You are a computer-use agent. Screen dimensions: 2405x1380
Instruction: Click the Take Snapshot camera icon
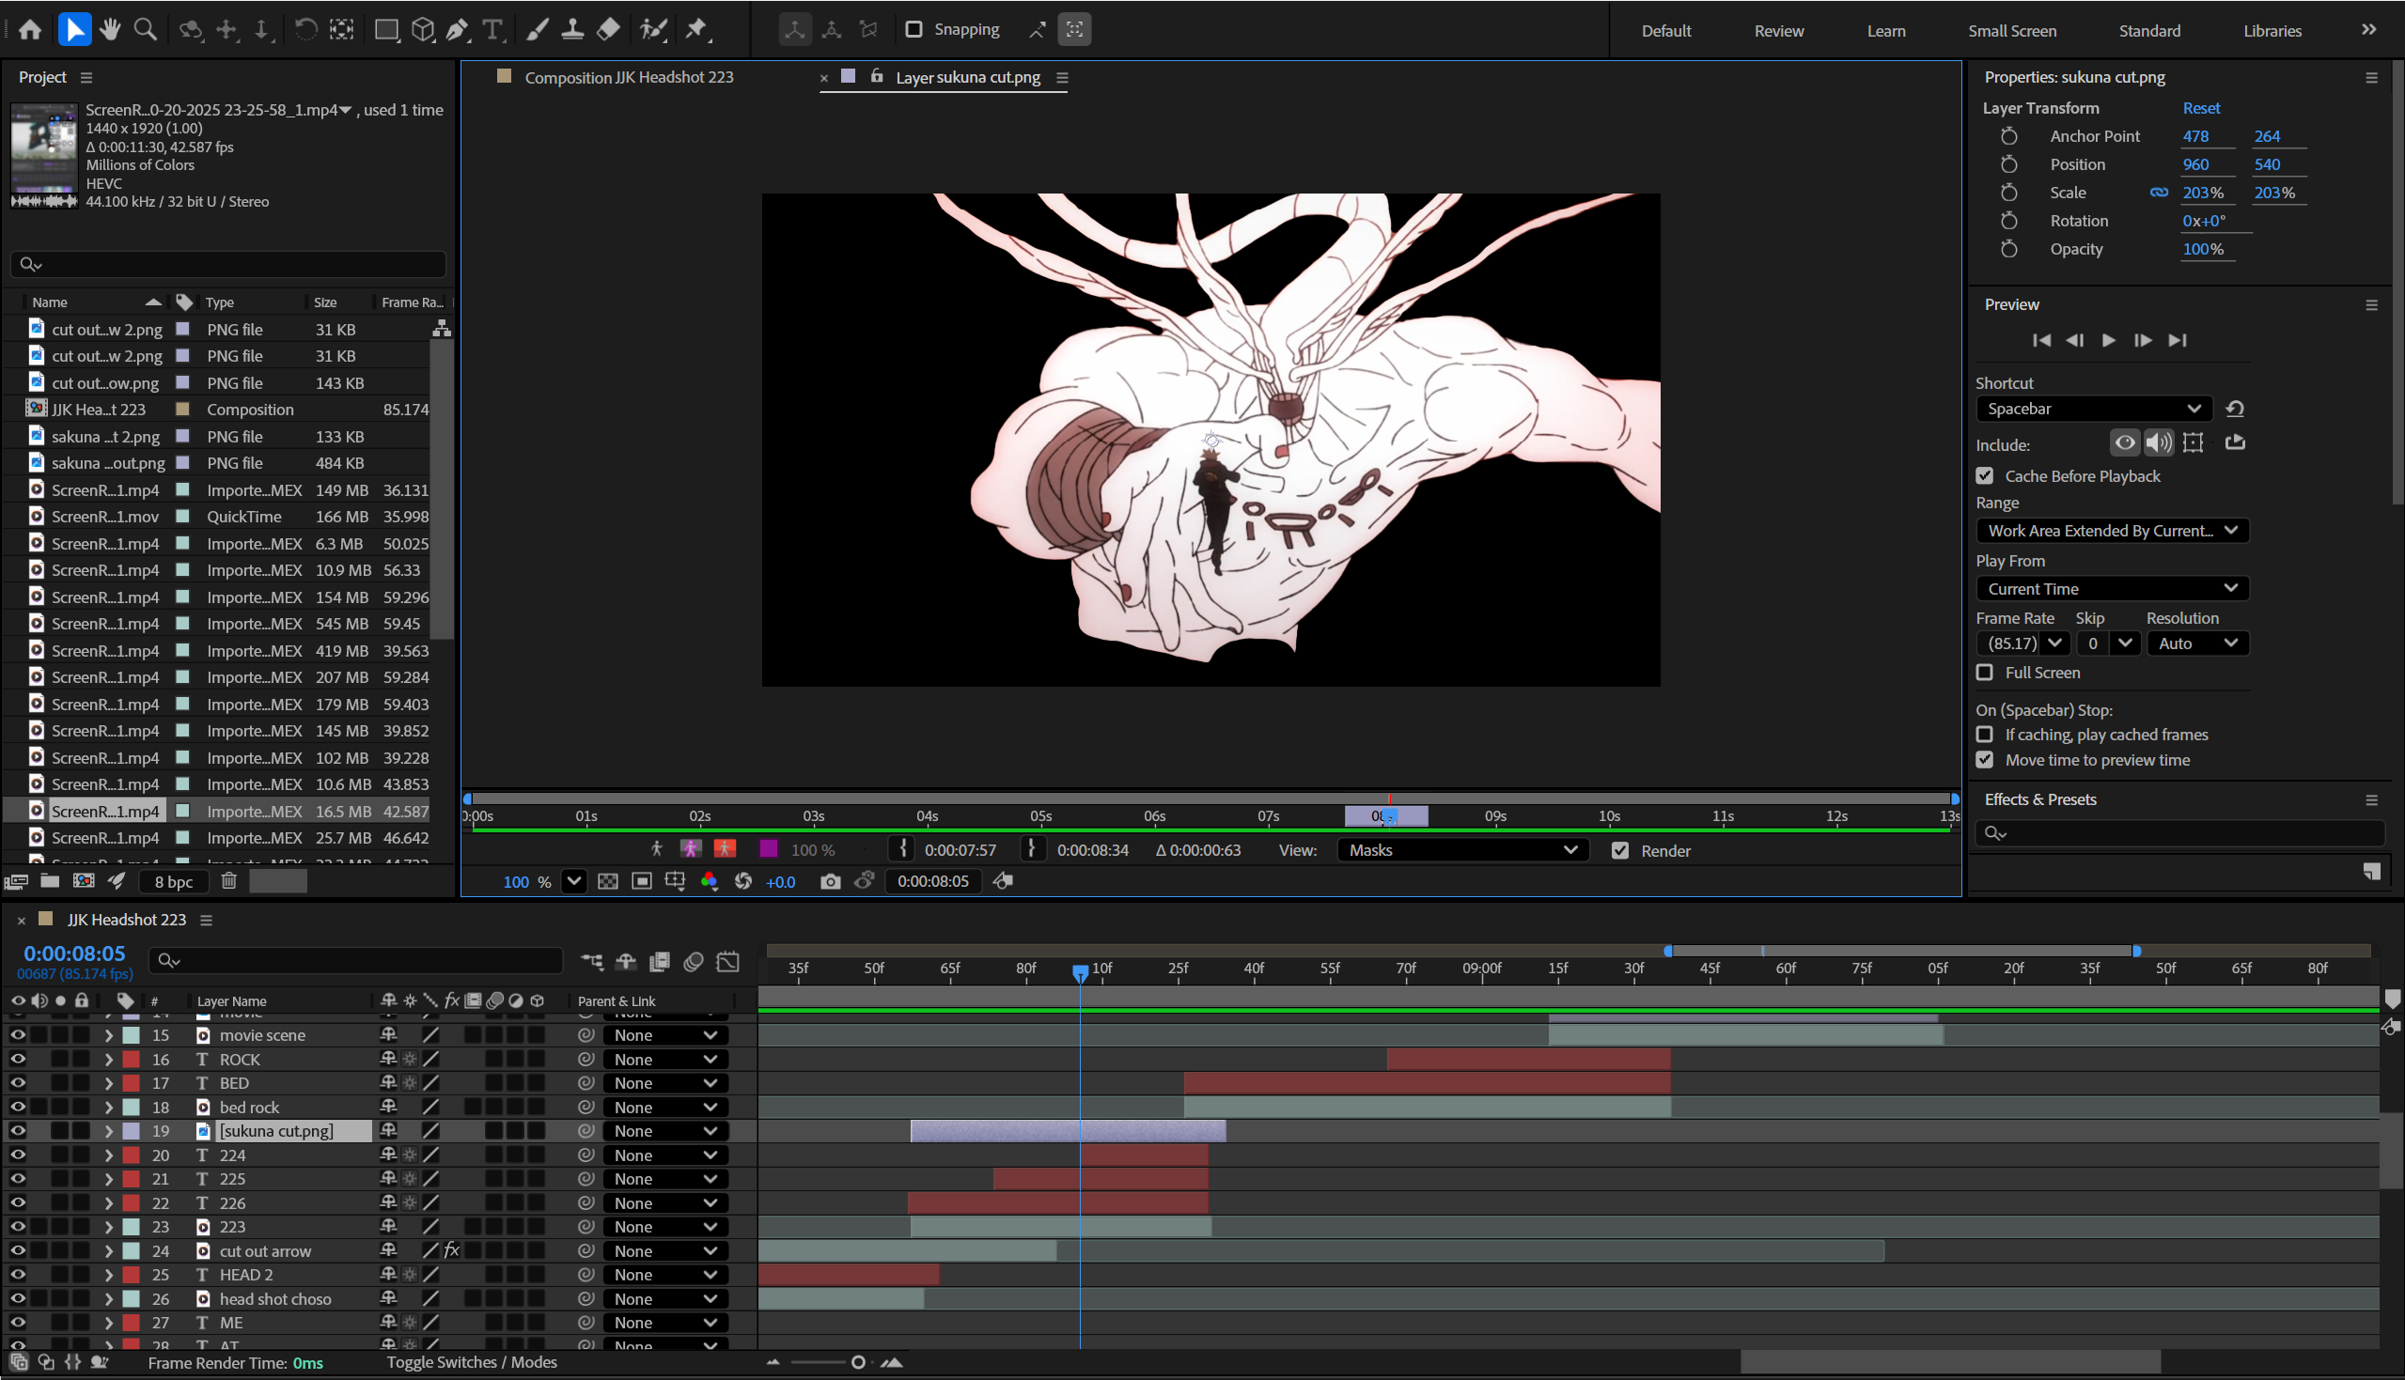(x=830, y=881)
